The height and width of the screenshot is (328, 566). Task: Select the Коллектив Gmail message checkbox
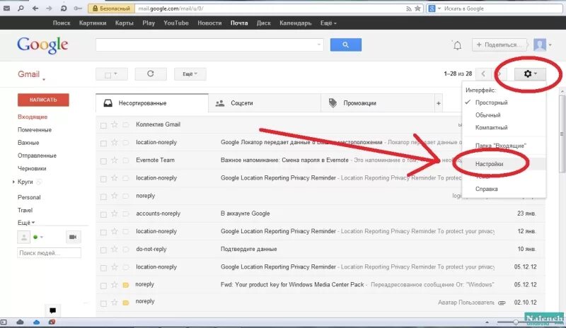point(103,125)
